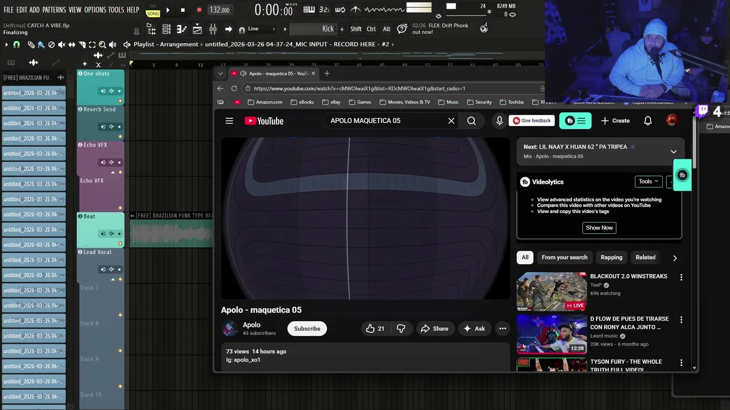Arm the red transport record button
The image size is (730, 410).
199,10
